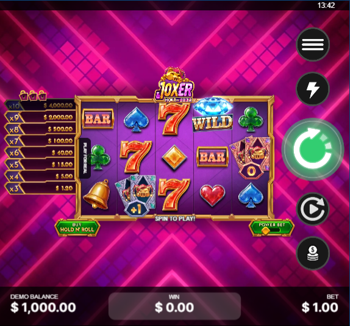The width and height of the screenshot is (350, 326).
Task: Click the Joxer game logo
Action: pyautogui.click(x=174, y=85)
